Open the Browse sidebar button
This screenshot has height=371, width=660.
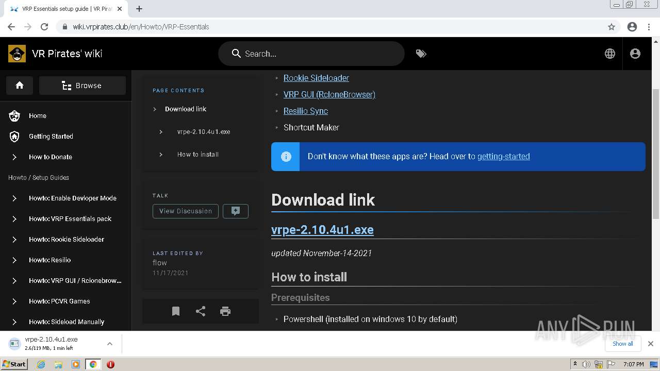pos(82,86)
